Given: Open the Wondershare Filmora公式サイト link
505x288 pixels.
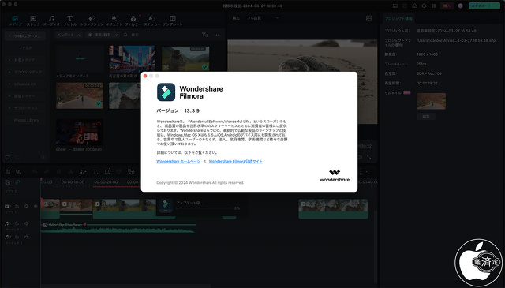Looking at the screenshot, I should (236, 162).
